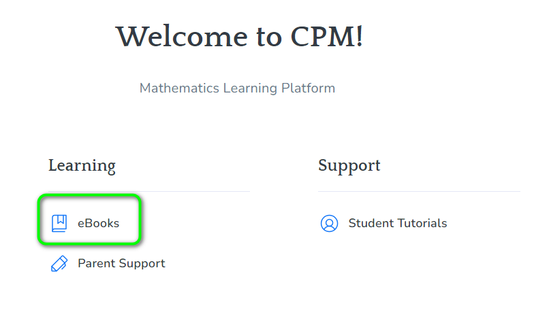This screenshot has width=534, height=319.
Task: Click the Welcome to CPM! title
Action: 240,37
